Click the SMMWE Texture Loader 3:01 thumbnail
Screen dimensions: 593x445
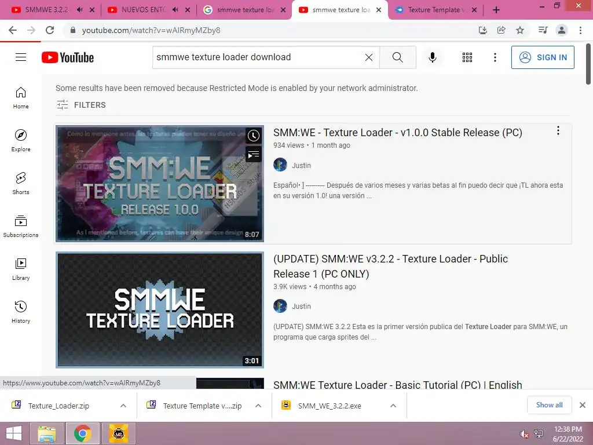pyautogui.click(x=160, y=310)
